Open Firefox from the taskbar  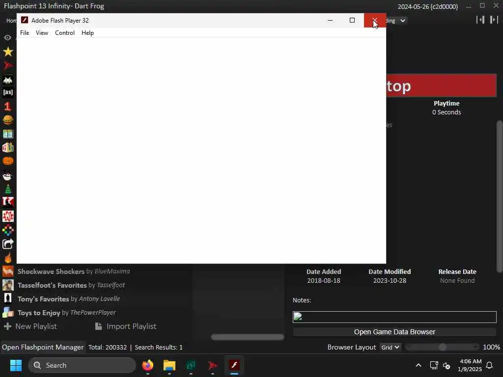[147, 365]
